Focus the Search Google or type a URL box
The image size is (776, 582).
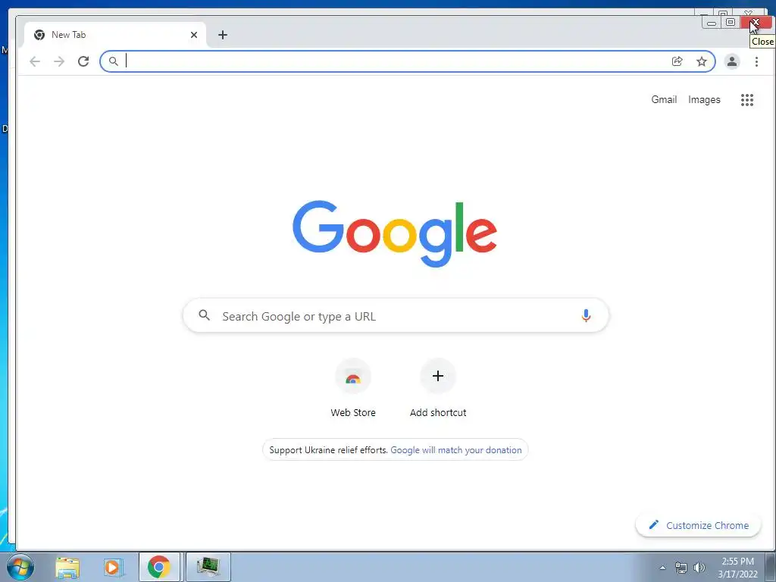tap(396, 315)
